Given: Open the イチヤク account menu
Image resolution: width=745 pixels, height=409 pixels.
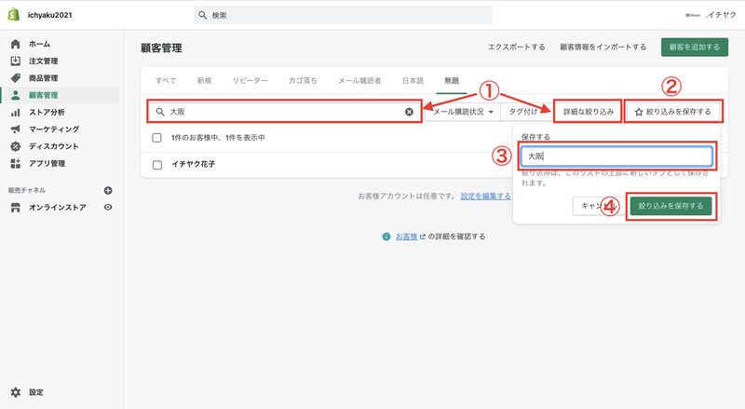Looking at the screenshot, I should click(x=711, y=15).
